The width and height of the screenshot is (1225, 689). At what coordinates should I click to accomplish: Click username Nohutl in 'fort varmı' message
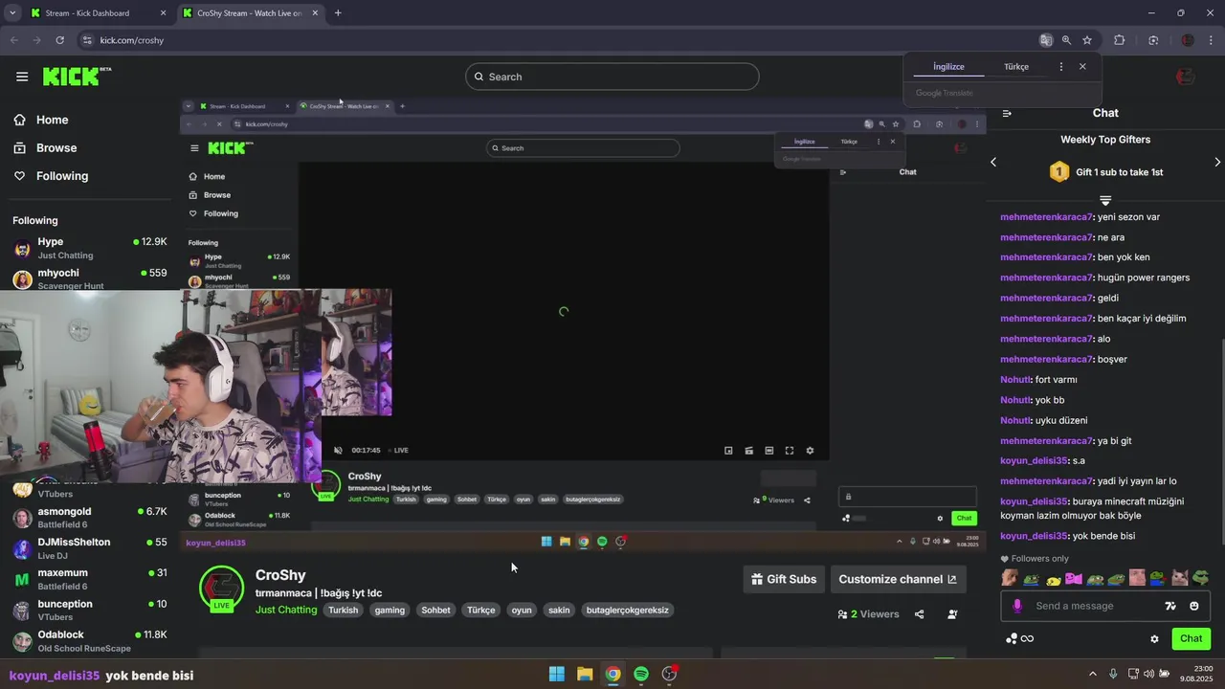coord(1014,380)
